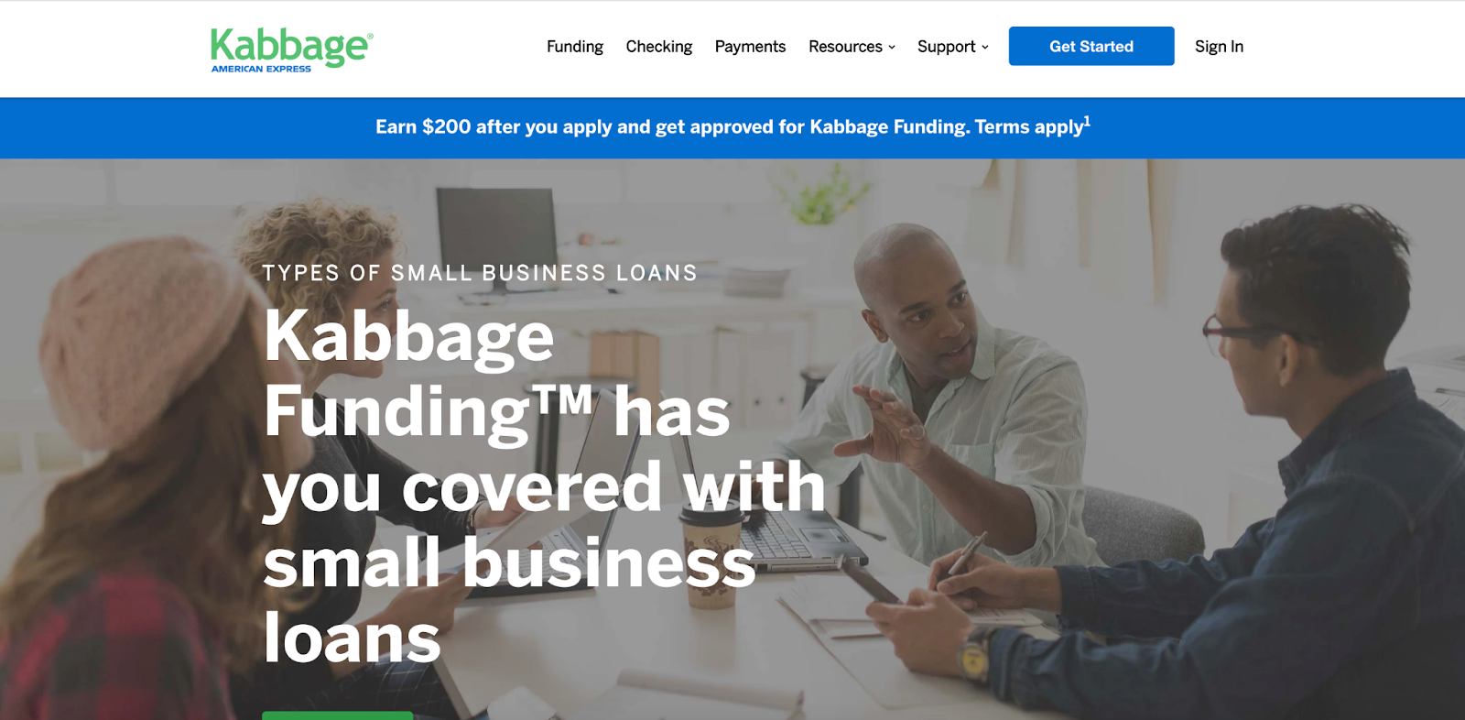Click the green button below the hero headline

pos(337,715)
